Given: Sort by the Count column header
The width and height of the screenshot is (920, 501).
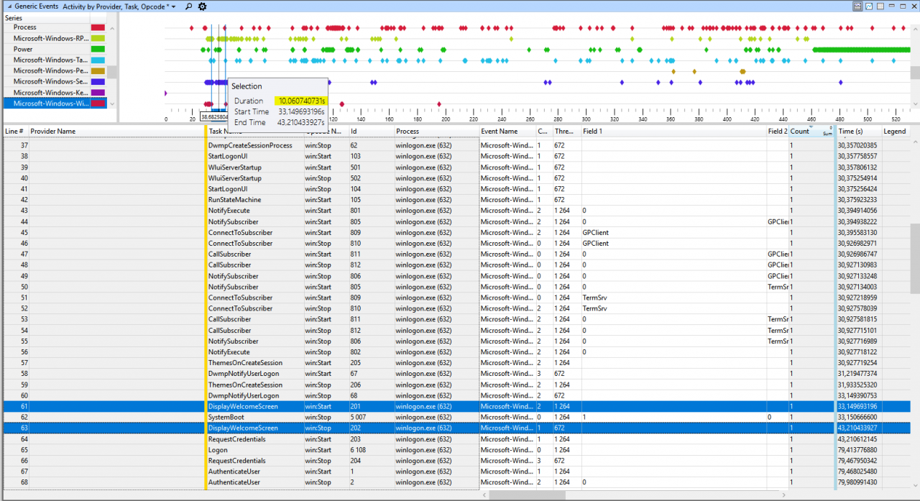Looking at the screenshot, I should [799, 132].
